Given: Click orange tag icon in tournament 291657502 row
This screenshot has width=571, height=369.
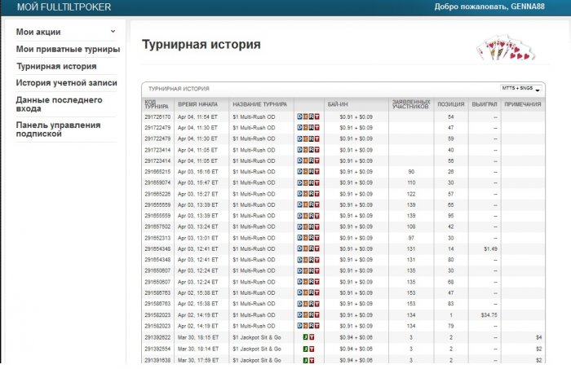Looking at the screenshot, I should click(x=306, y=226).
